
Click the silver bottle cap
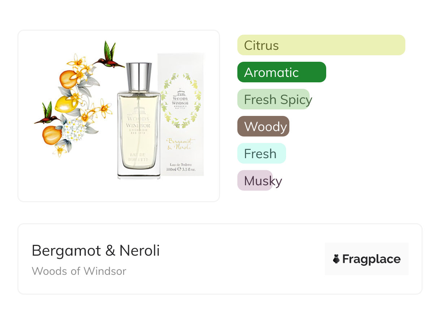coord(139,77)
